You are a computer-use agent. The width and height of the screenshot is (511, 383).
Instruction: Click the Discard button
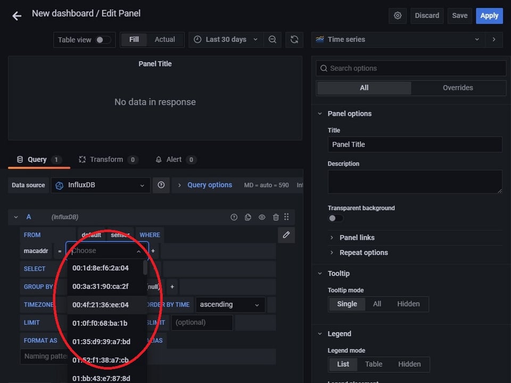427,15
